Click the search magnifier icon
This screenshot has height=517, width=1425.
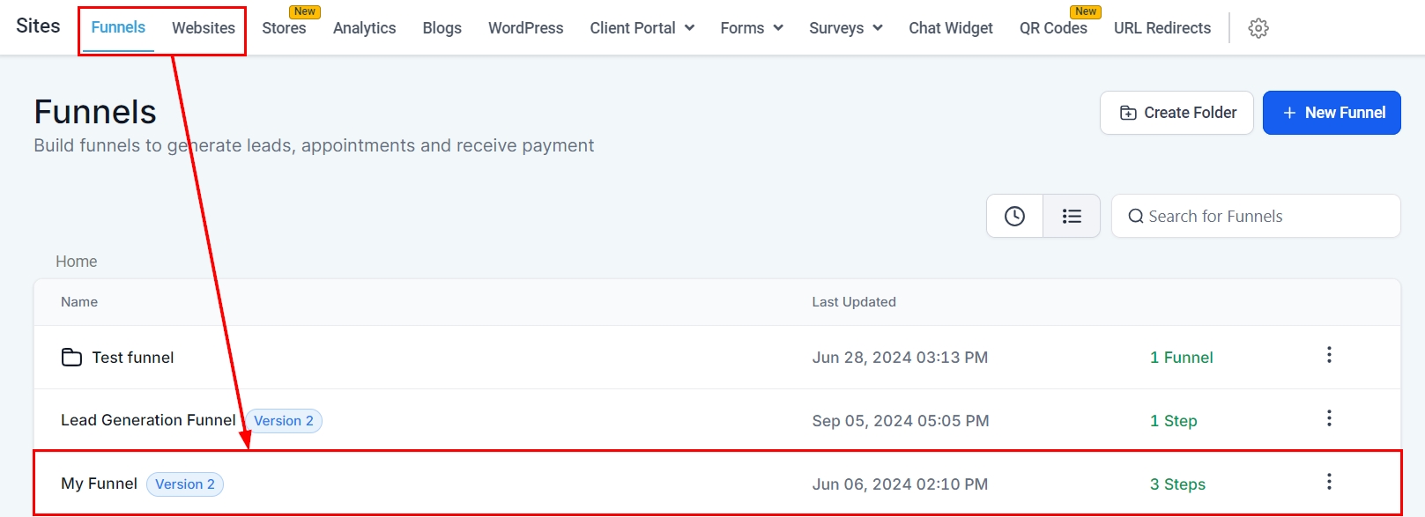click(x=1136, y=217)
